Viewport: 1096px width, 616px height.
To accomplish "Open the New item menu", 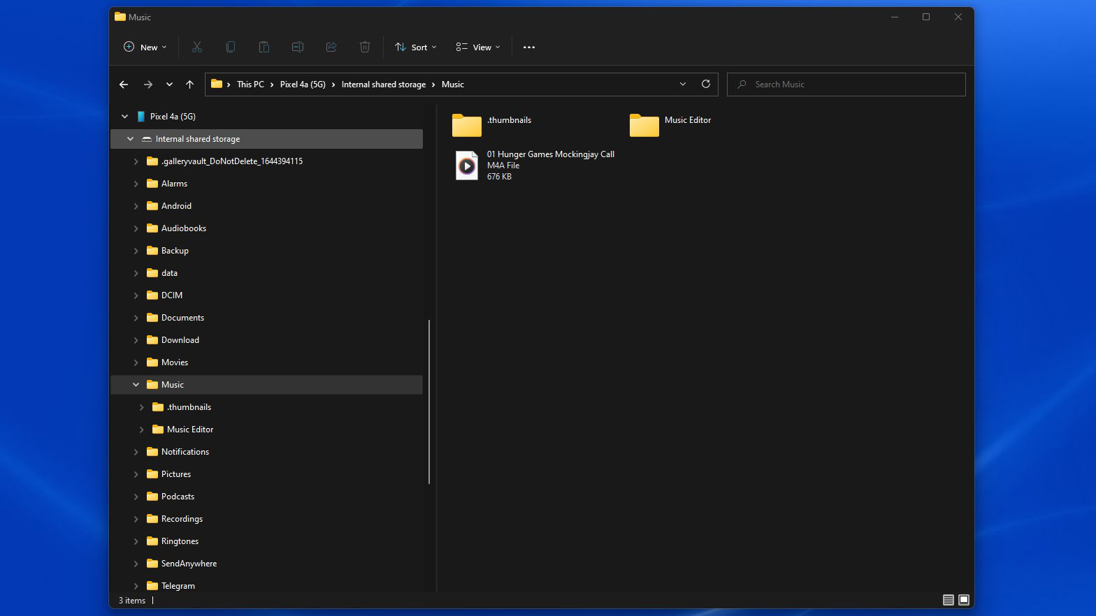I will [145, 47].
